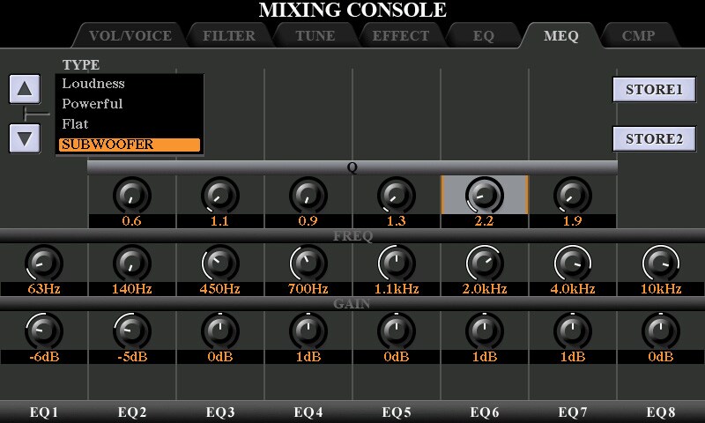The width and height of the screenshot is (705, 423).
Task: Click the down arrow for EQ type
Action: click(25, 138)
